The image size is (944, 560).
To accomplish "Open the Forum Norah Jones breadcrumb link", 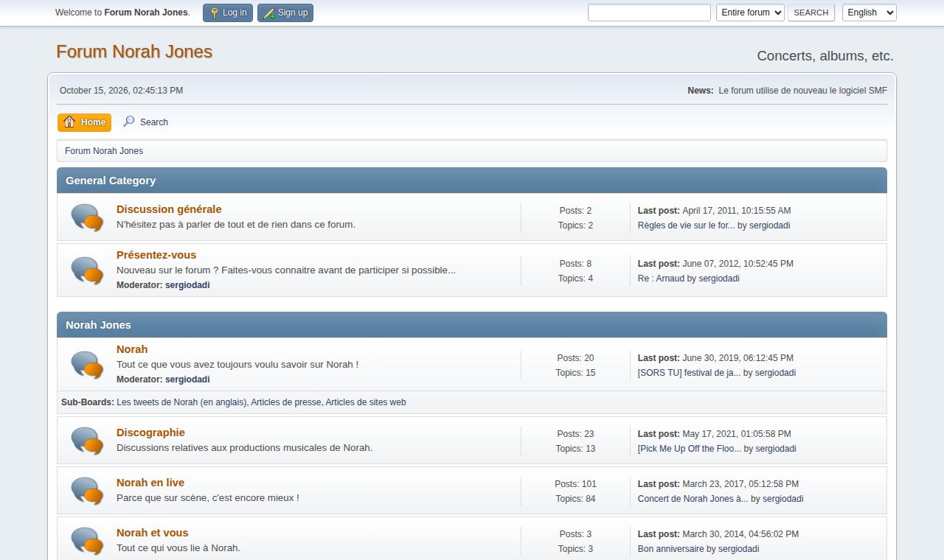I will coord(104,151).
